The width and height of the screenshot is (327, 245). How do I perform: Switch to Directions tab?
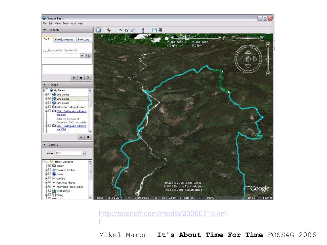click(x=83, y=40)
